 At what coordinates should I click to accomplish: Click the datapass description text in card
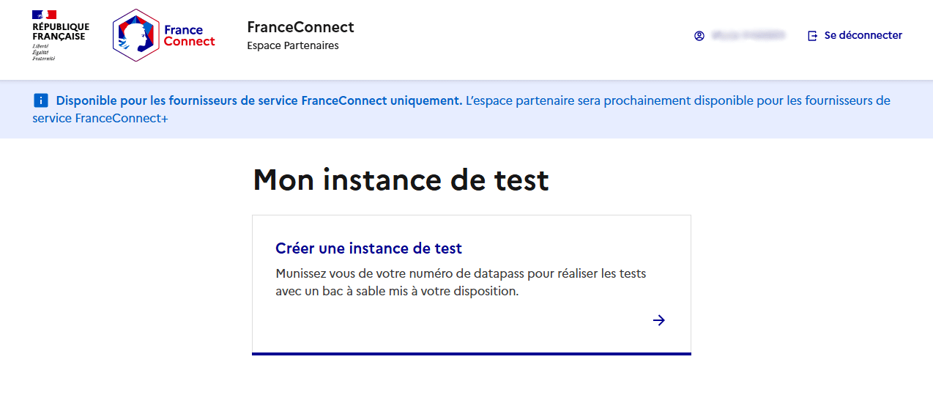pos(461,282)
